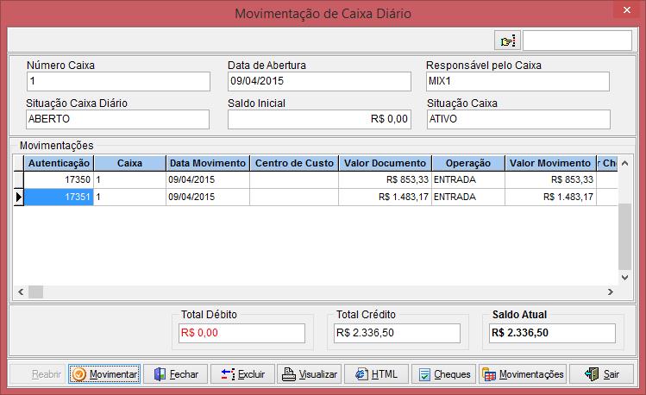646x395 pixels.
Task: Click the search text box at top right
Action: 577,41
